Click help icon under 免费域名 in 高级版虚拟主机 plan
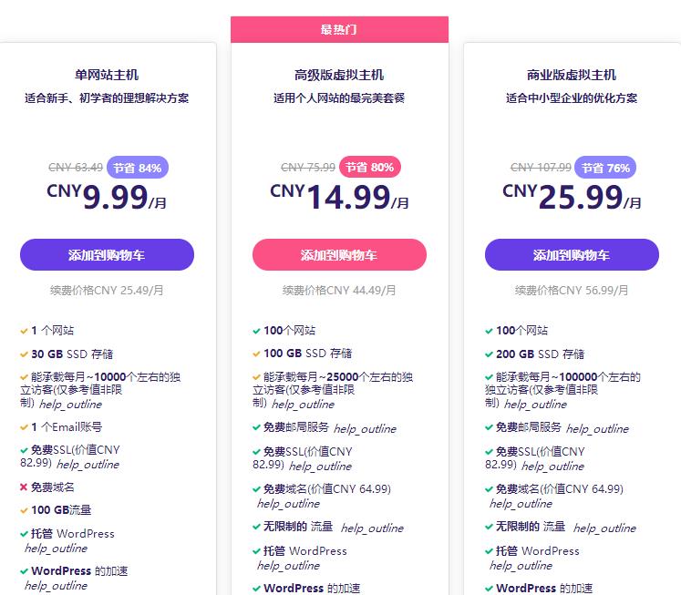The image size is (681, 595). [288, 504]
